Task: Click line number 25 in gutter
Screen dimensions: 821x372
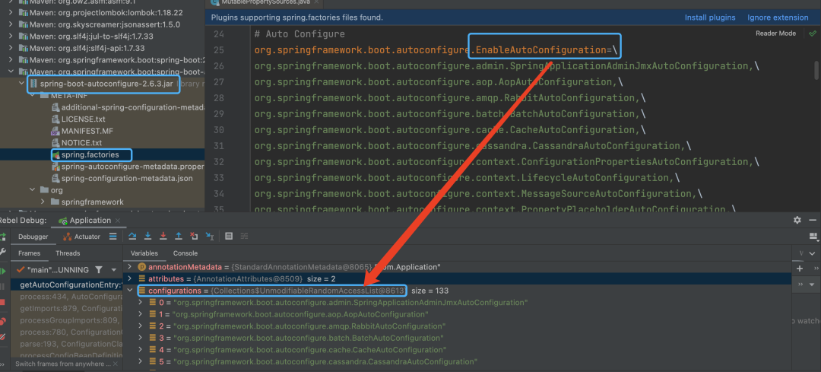Action: [x=220, y=50]
